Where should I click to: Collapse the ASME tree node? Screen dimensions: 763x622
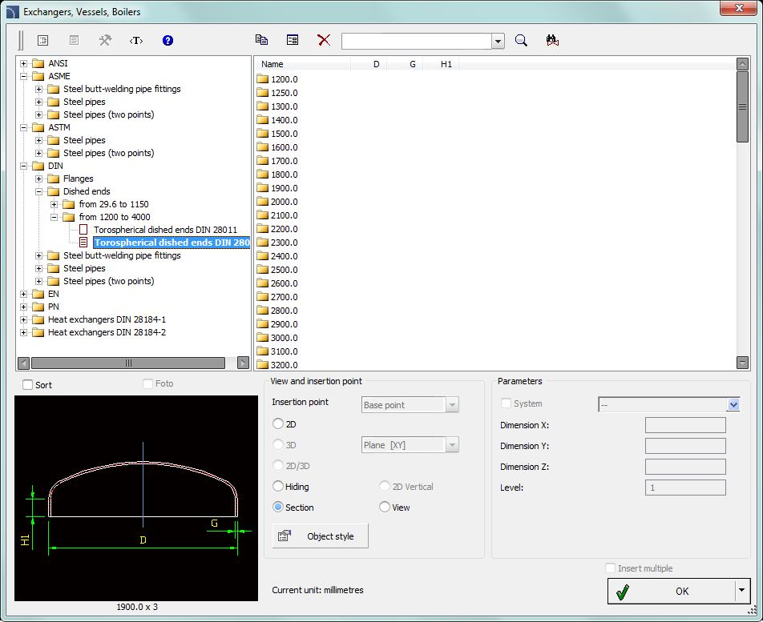click(23, 76)
